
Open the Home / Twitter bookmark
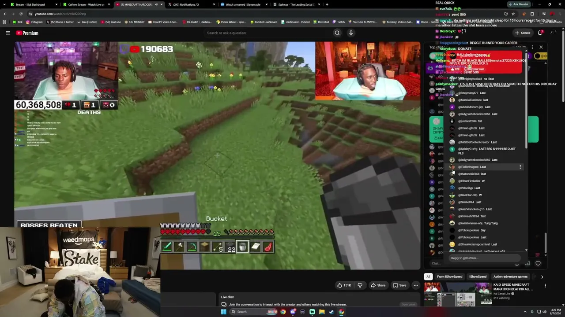point(60,22)
